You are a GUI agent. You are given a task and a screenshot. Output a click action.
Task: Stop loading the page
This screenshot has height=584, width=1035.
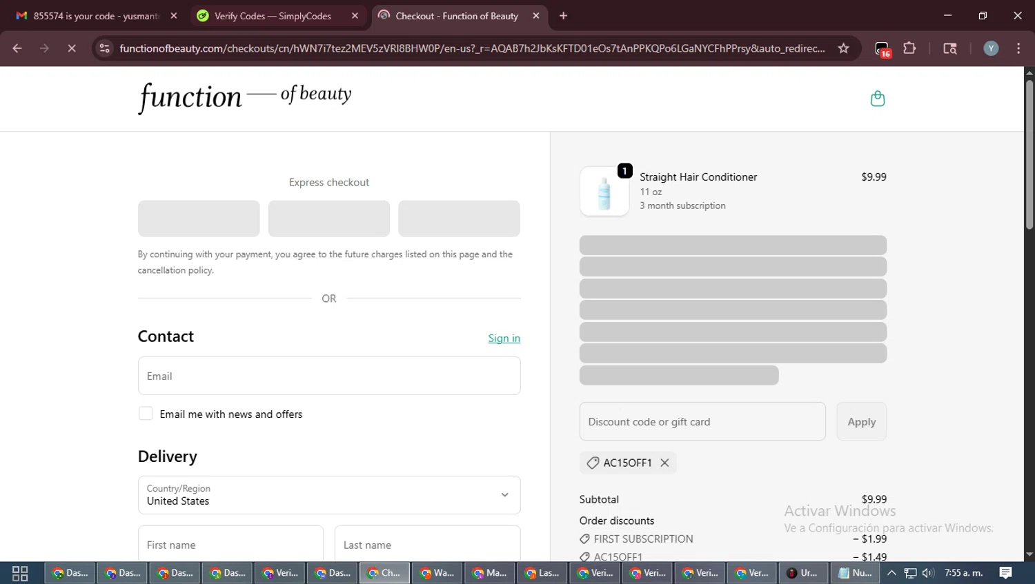[x=72, y=48]
